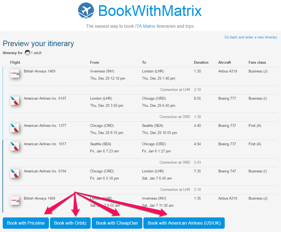Book with American Airlines (US/UK)
The width and height of the screenshot is (281, 232).
click(x=184, y=223)
